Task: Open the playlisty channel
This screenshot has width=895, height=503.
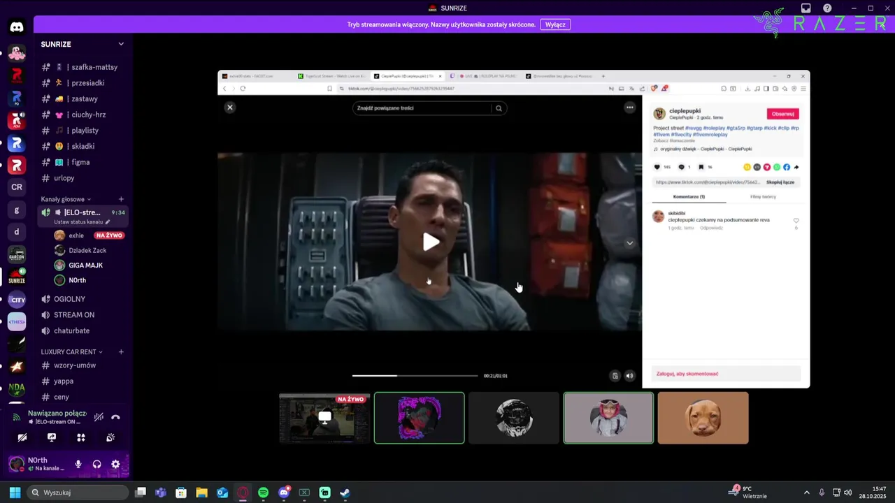Action: (83, 131)
